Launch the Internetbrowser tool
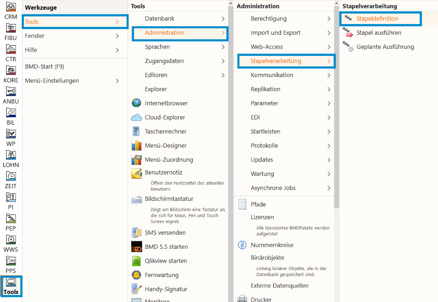Image resolution: width=438 pixels, height=302 pixels. point(136,103)
